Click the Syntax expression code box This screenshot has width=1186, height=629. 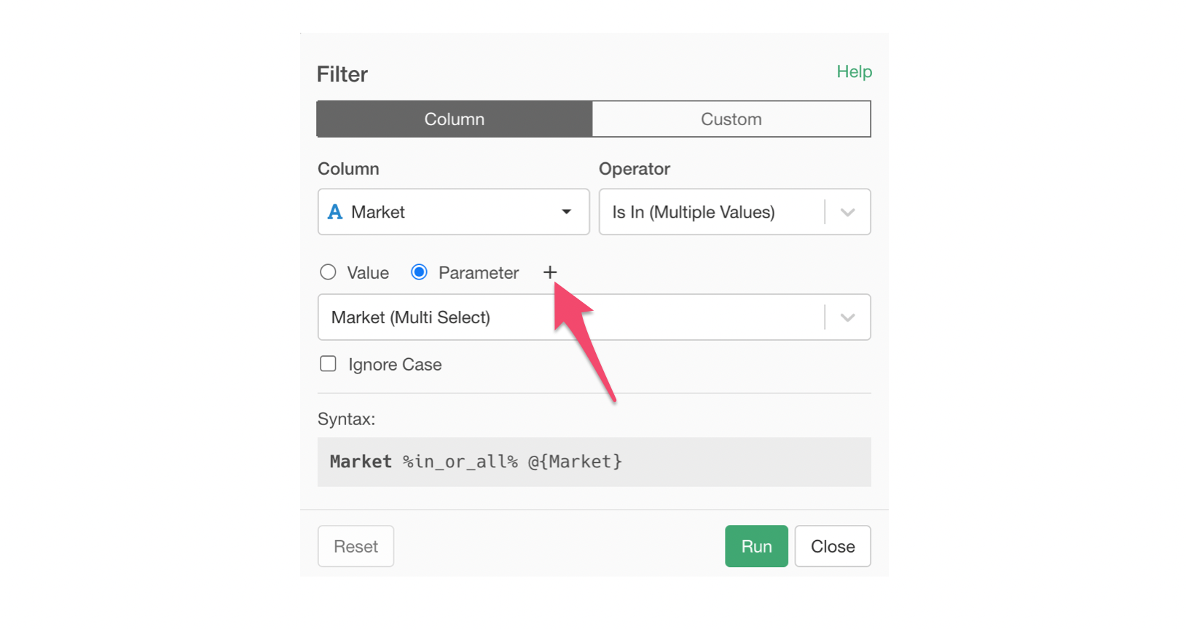594,462
